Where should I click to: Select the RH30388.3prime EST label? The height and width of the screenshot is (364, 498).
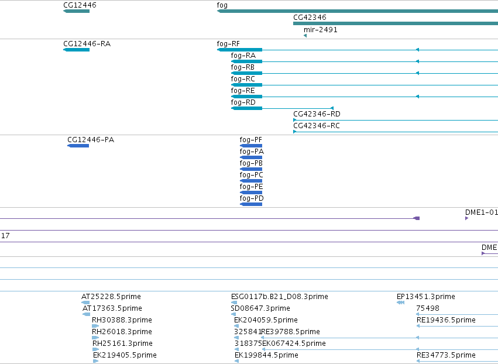(122, 320)
